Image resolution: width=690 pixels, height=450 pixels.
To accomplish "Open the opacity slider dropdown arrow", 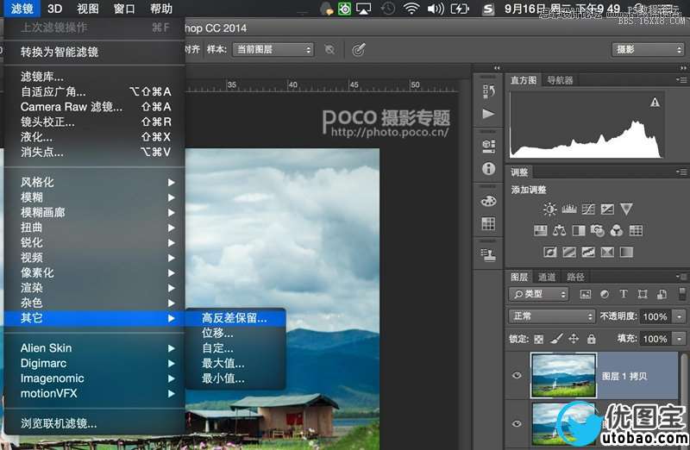I will (680, 316).
